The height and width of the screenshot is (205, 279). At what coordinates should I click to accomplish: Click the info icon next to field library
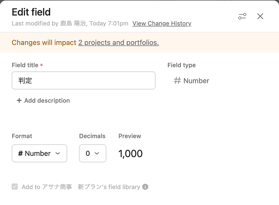(145, 187)
